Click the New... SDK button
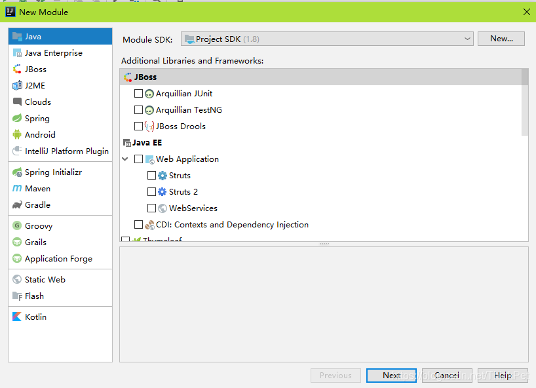This screenshot has width=536, height=388. (501, 39)
